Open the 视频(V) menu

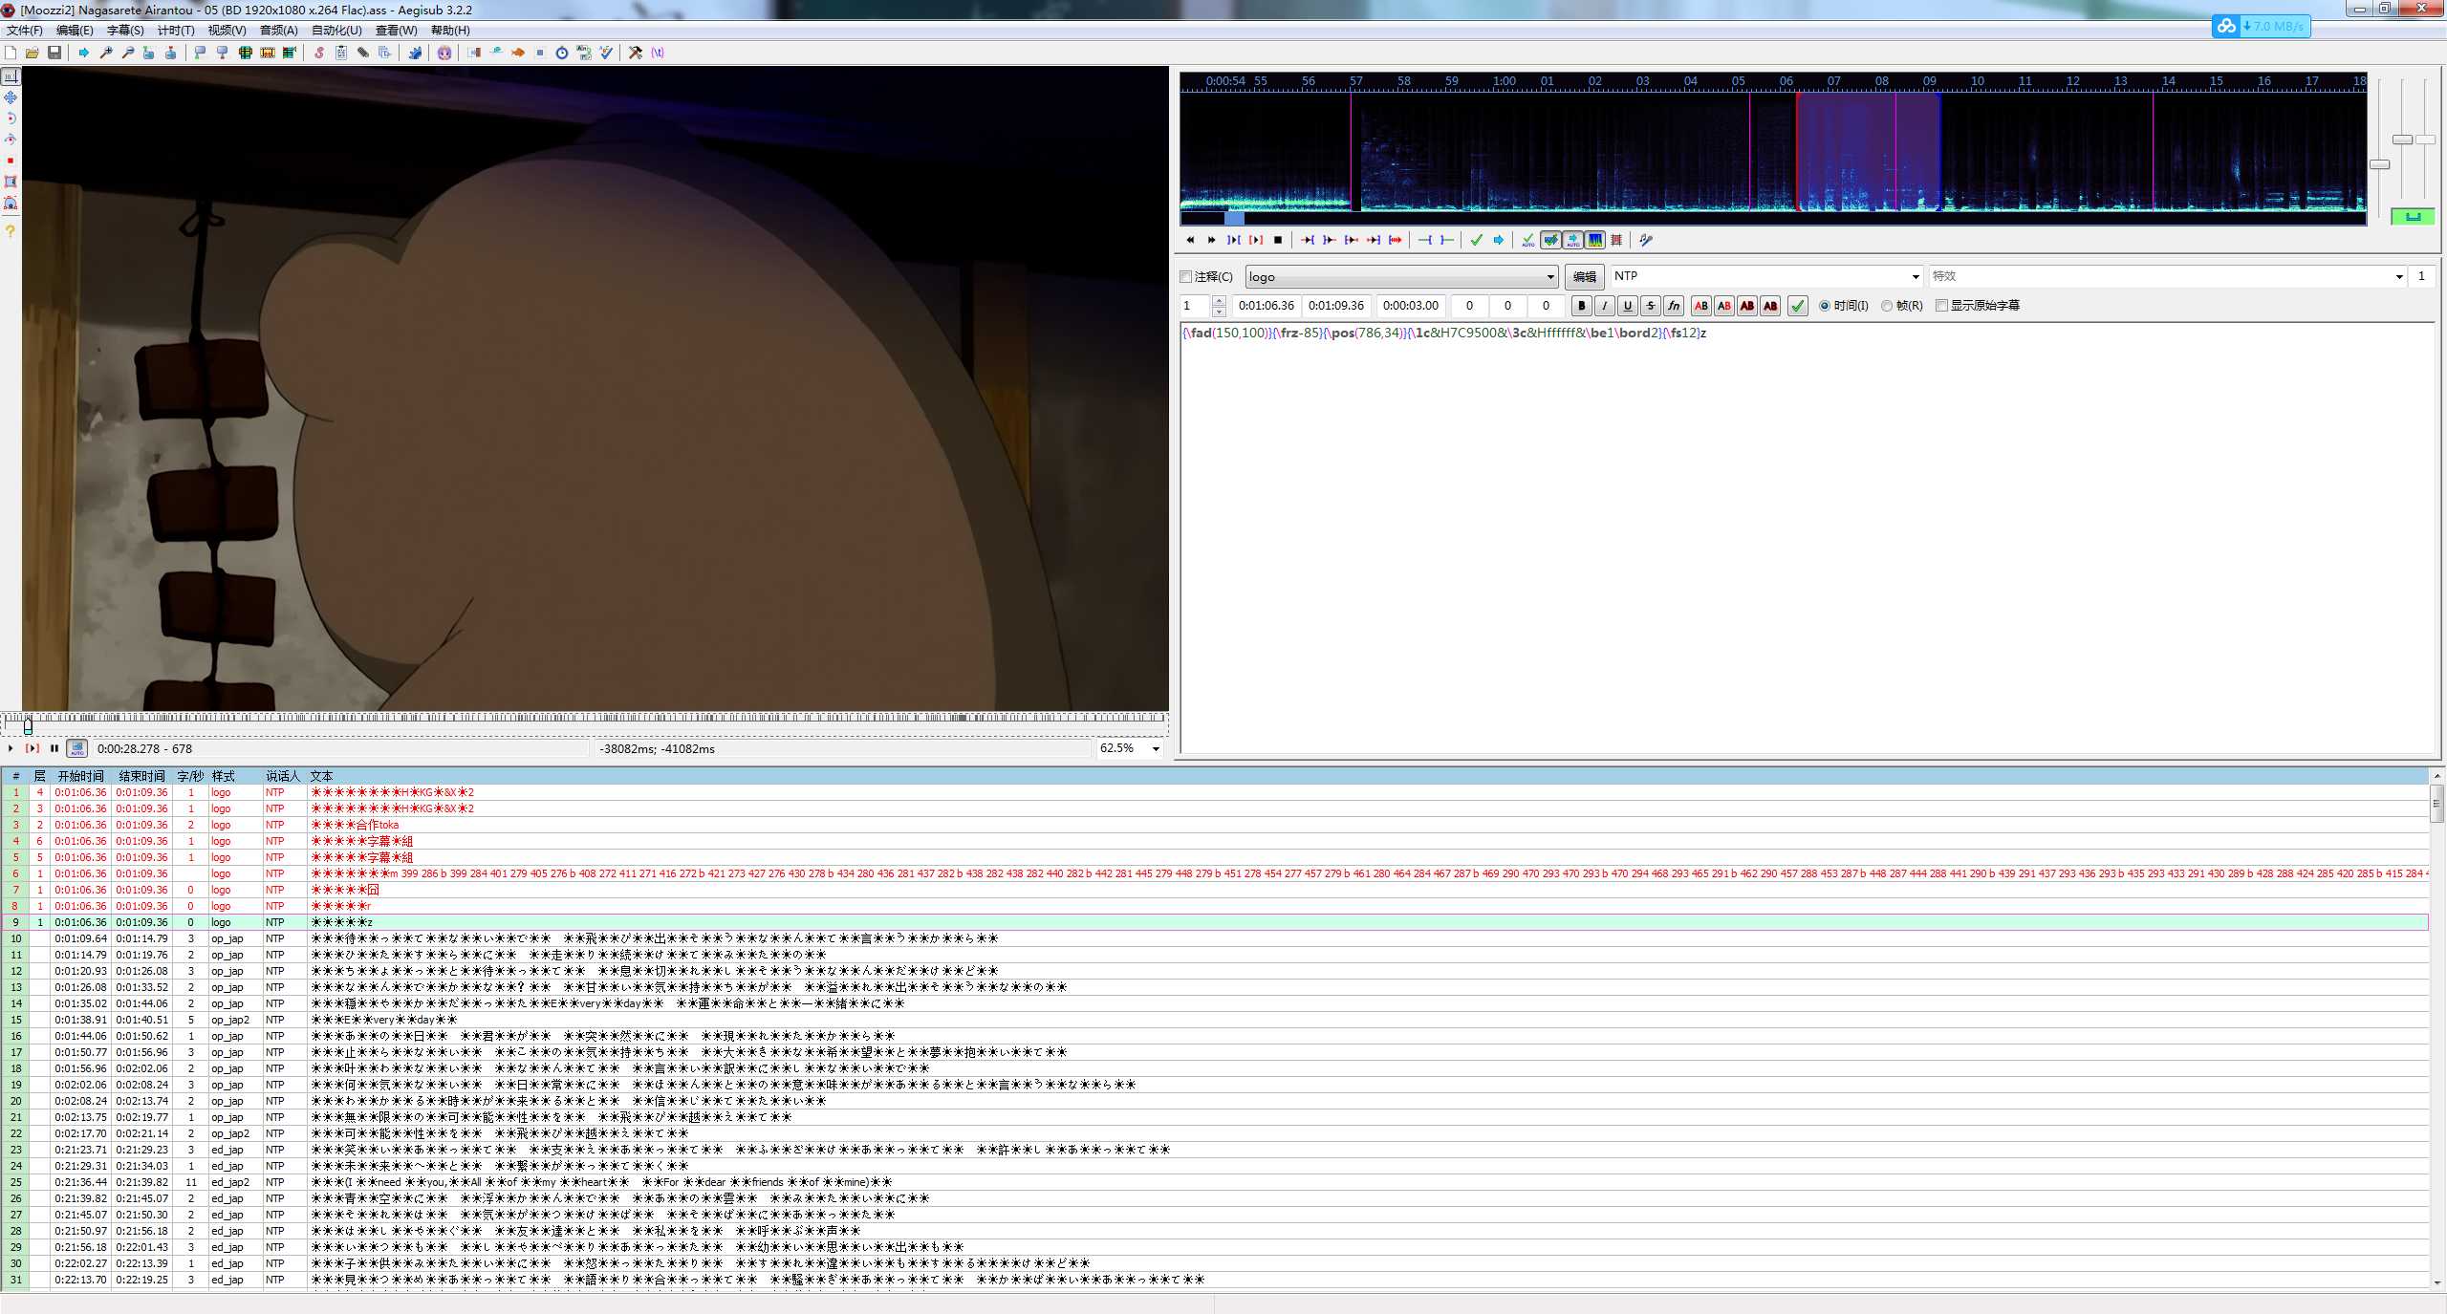[227, 31]
